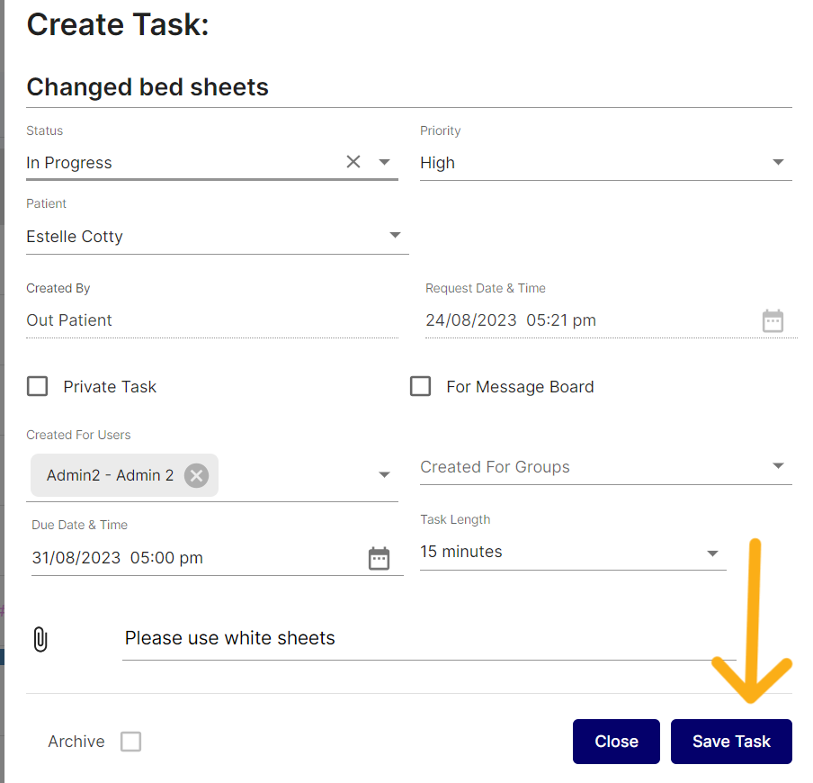Check the Archive box

click(x=131, y=742)
